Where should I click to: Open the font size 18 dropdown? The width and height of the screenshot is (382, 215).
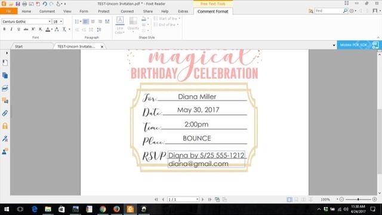pos(61,21)
